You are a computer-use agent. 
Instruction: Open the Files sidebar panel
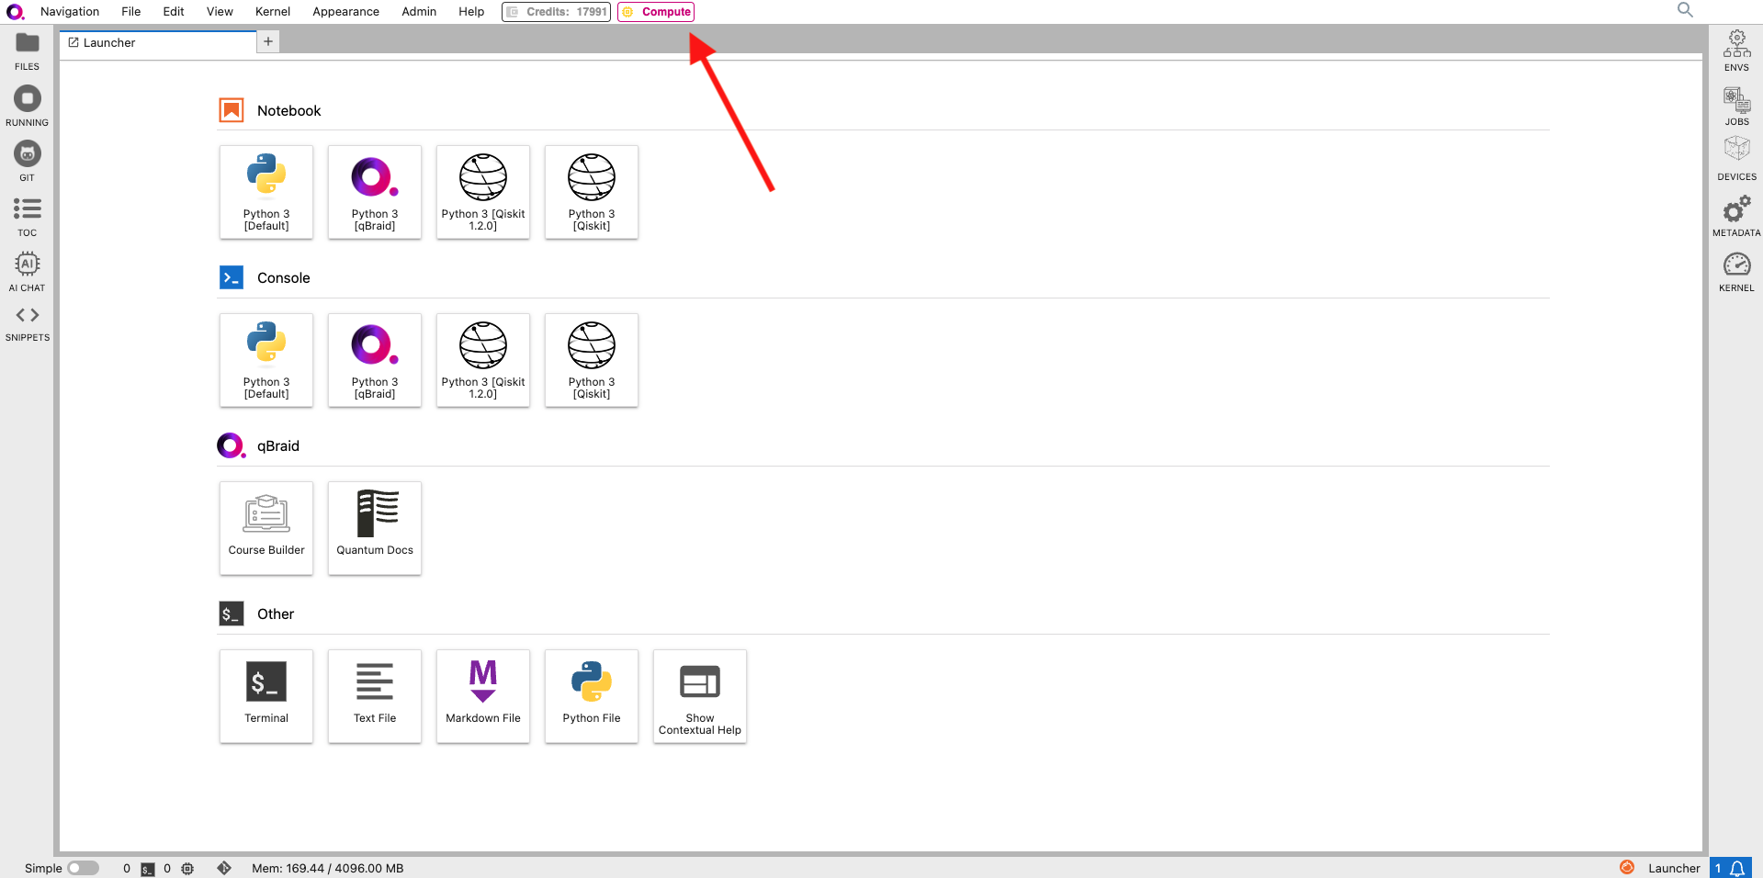[x=28, y=51]
